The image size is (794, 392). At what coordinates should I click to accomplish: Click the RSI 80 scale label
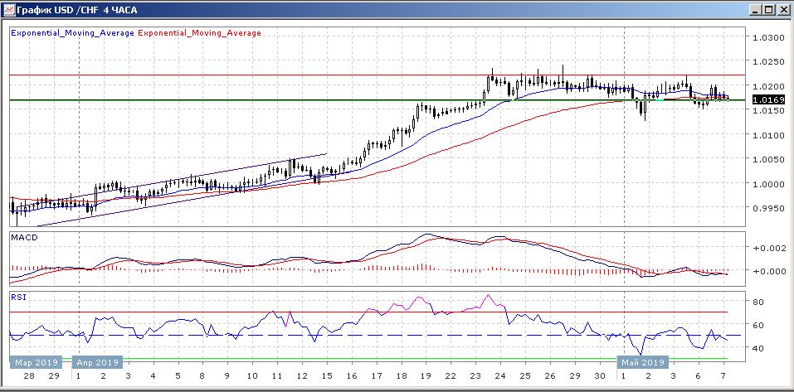tap(759, 302)
